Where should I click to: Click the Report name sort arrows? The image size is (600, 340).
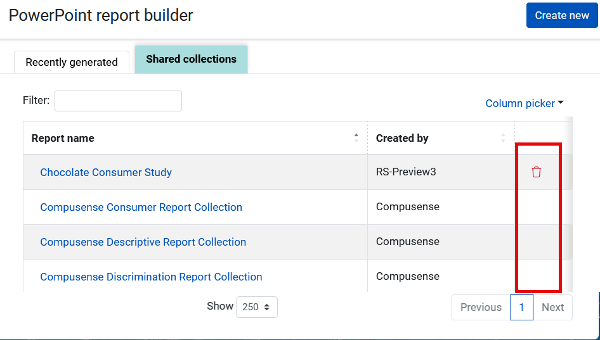pyautogui.click(x=356, y=138)
